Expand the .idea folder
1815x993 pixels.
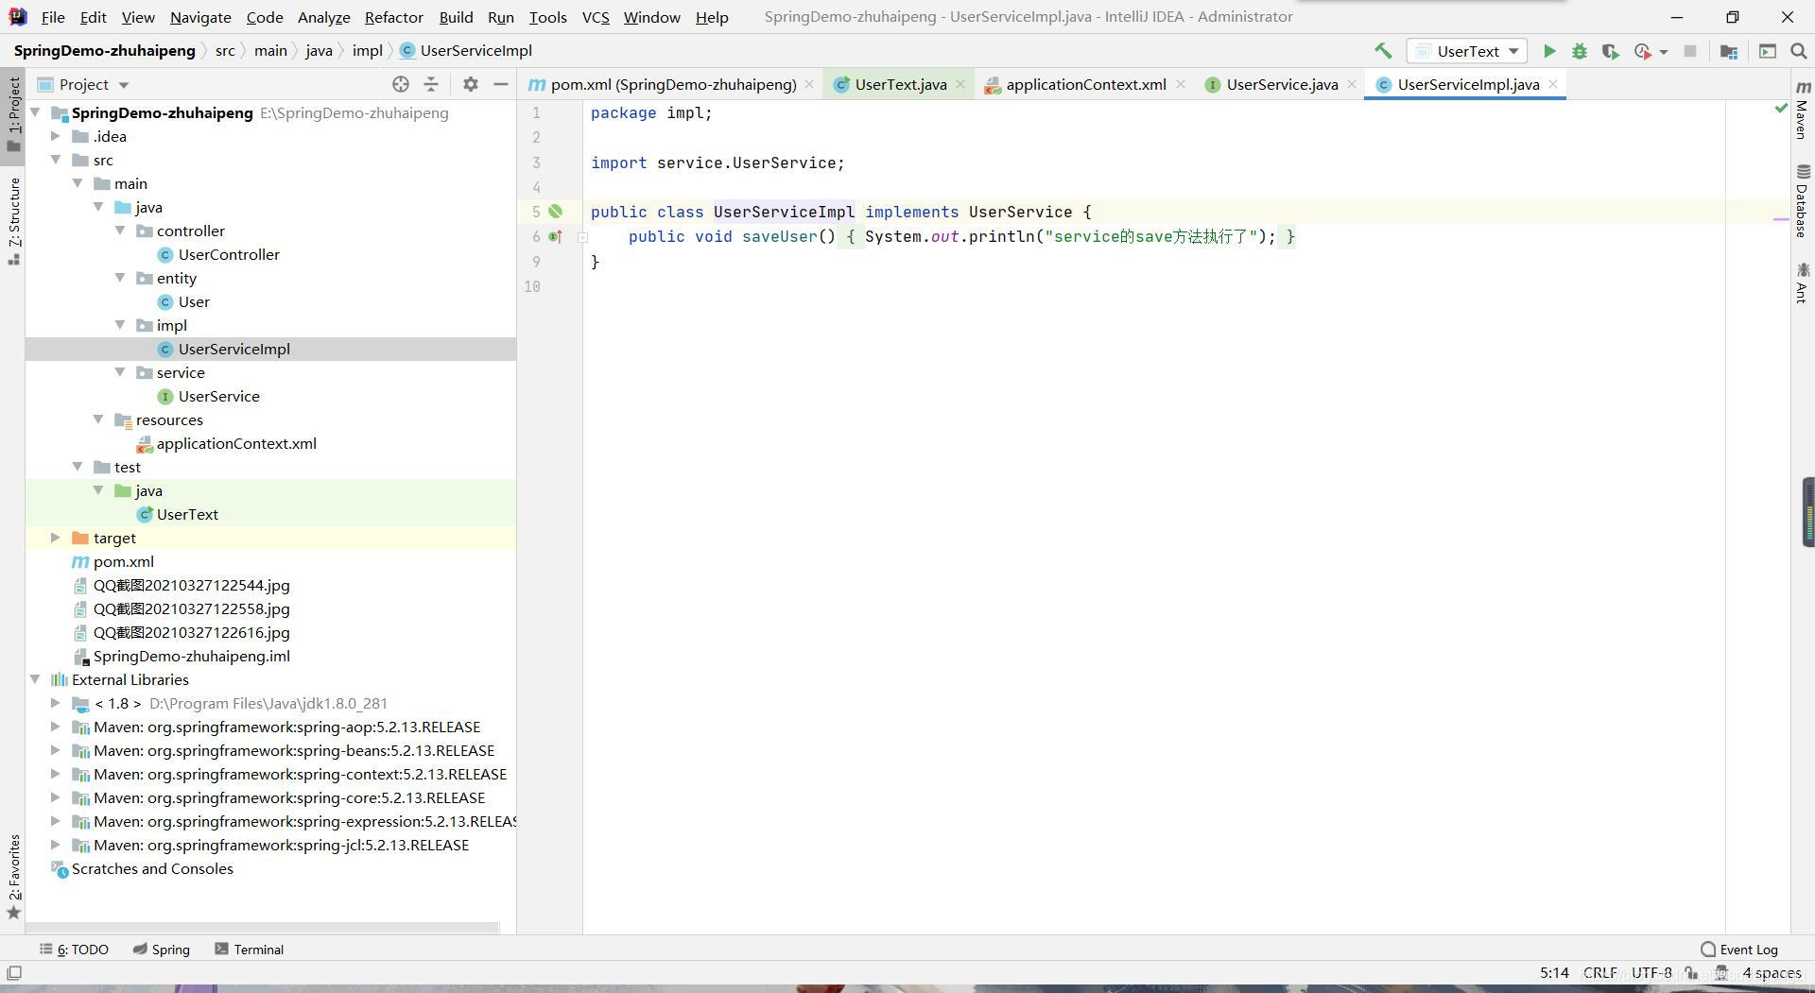[x=56, y=136]
